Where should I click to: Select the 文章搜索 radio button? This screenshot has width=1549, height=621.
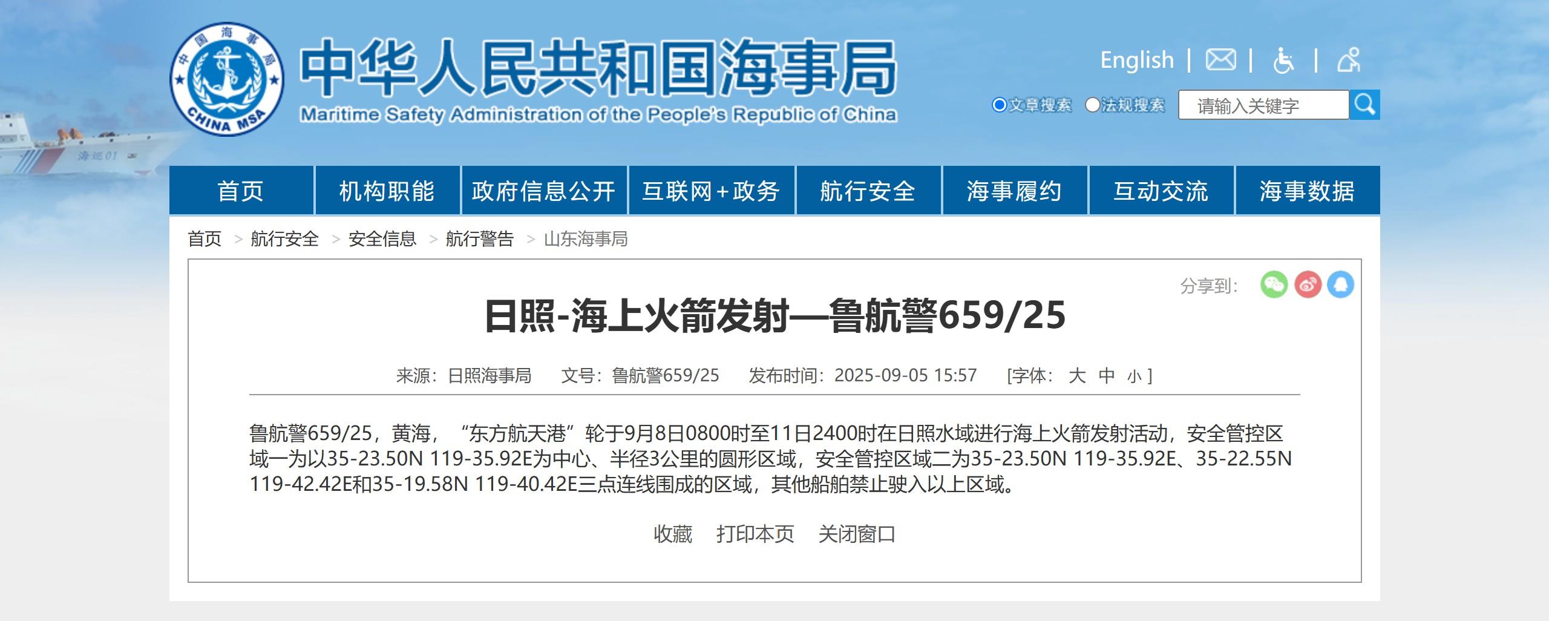tap(999, 105)
